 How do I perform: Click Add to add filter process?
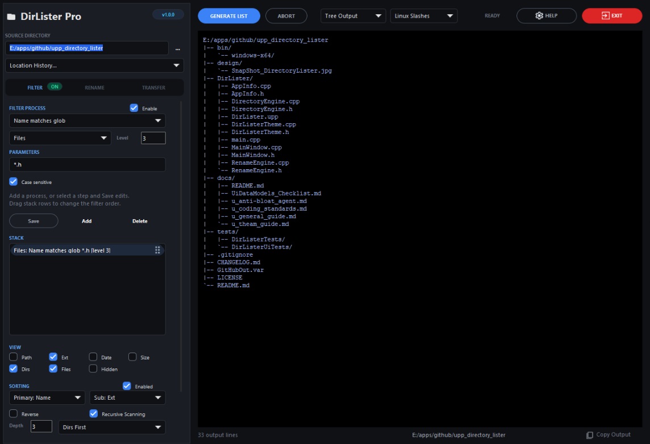(86, 221)
